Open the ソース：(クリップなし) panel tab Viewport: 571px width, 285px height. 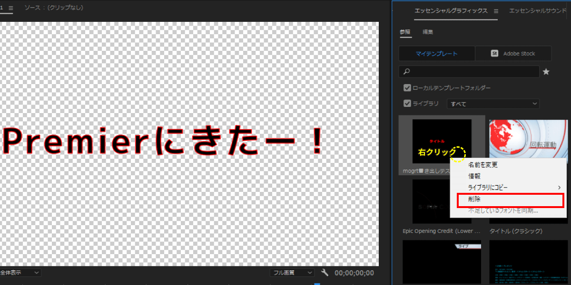53,8
